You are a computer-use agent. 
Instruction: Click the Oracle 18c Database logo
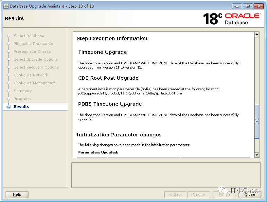pyautogui.click(x=232, y=19)
